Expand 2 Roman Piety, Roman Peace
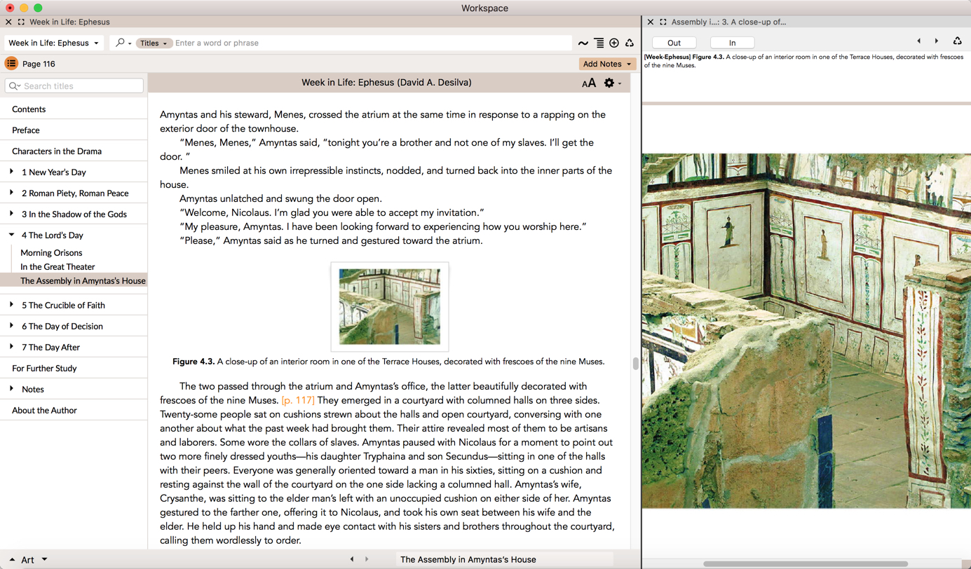This screenshot has width=971, height=569. (12, 193)
